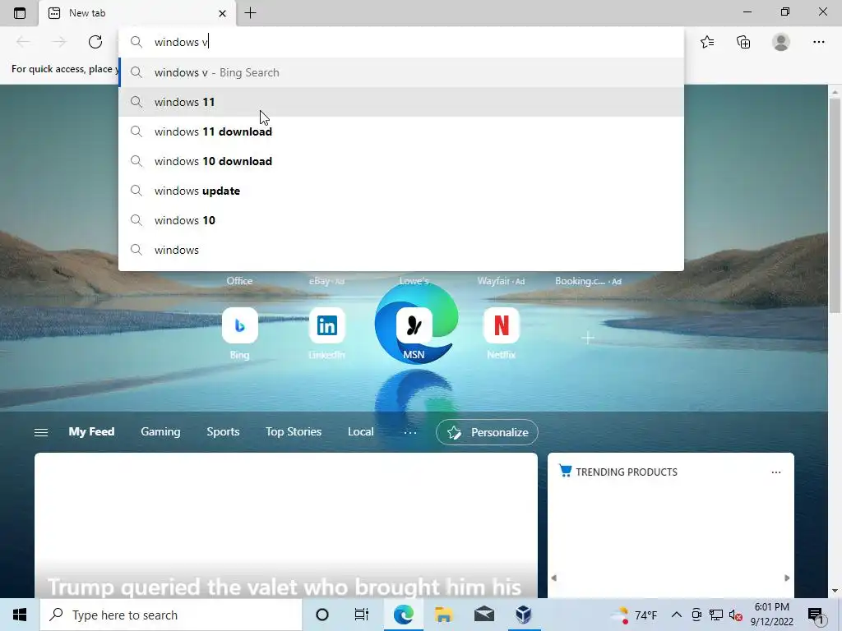Open the MSN quick link tile
Viewport: 842px width, 631px height.
(x=414, y=325)
